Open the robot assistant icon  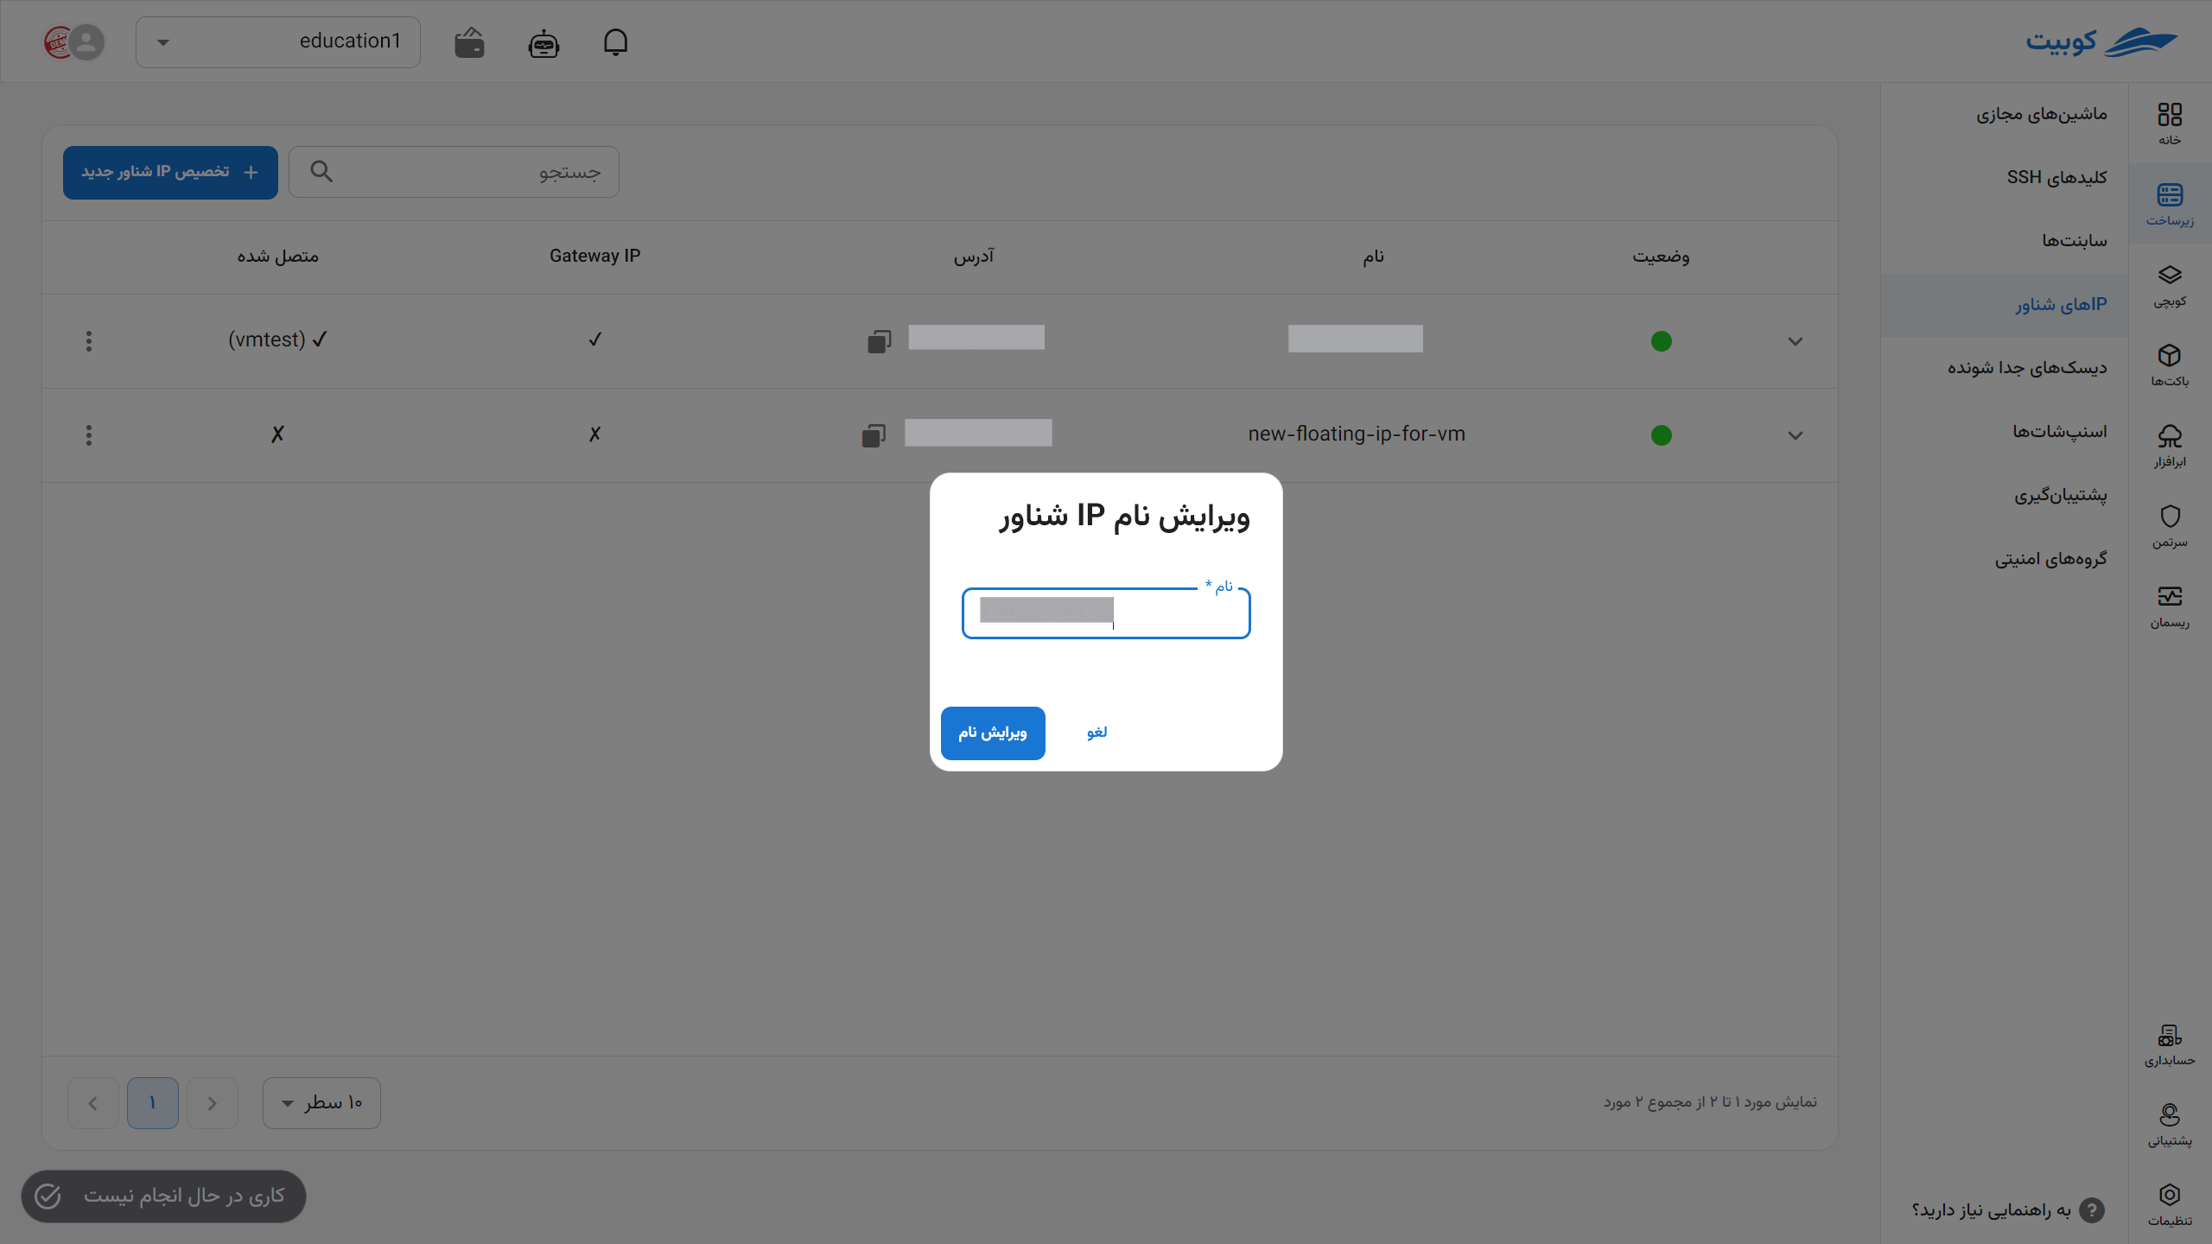(x=543, y=42)
